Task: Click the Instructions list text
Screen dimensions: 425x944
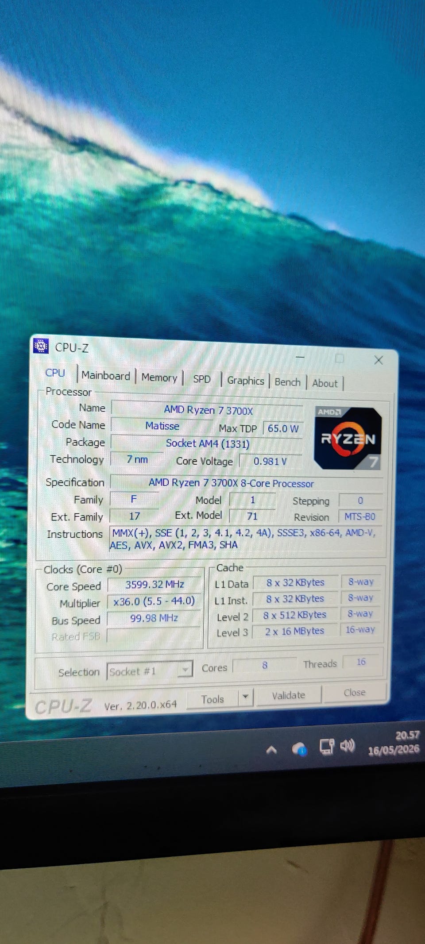Action: [246, 539]
